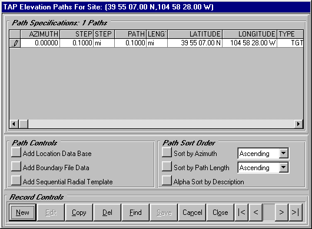The height and width of the screenshot is (229, 312).
Task: Enable Sort by Path Length option
Action: click(167, 167)
